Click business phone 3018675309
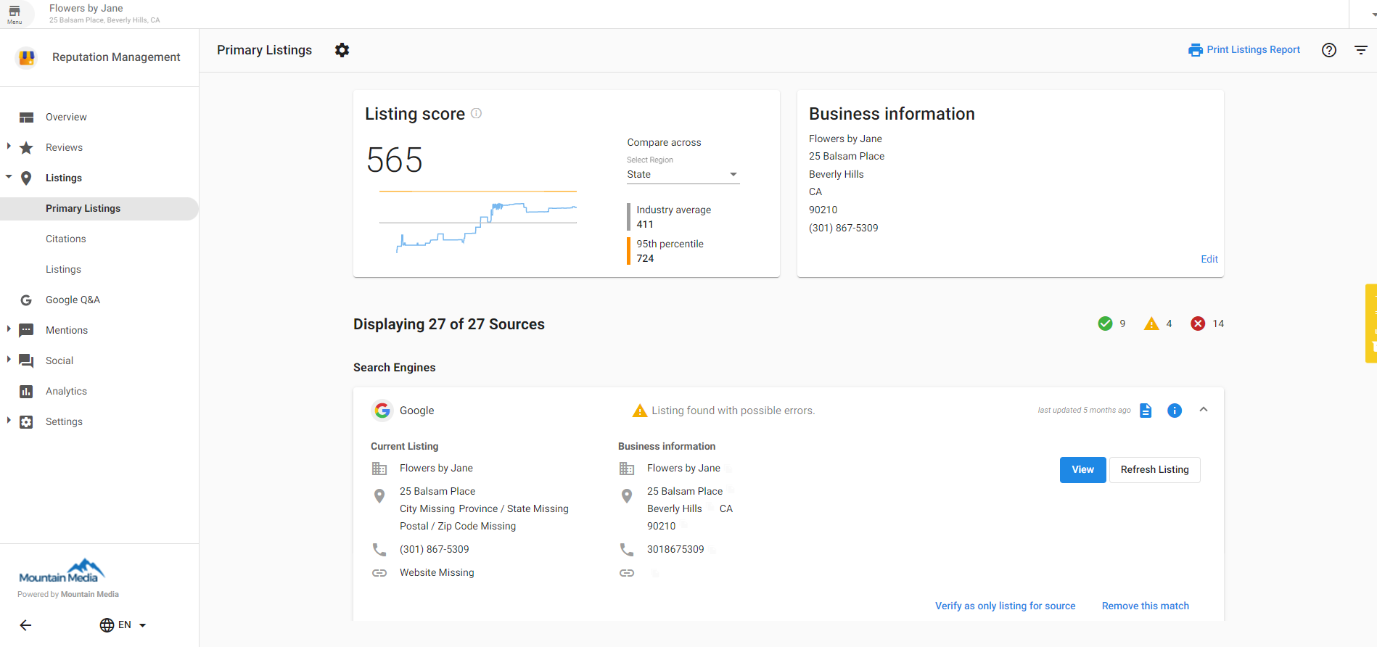This screenshot has width=1377, height=647. tap(675, 550)
